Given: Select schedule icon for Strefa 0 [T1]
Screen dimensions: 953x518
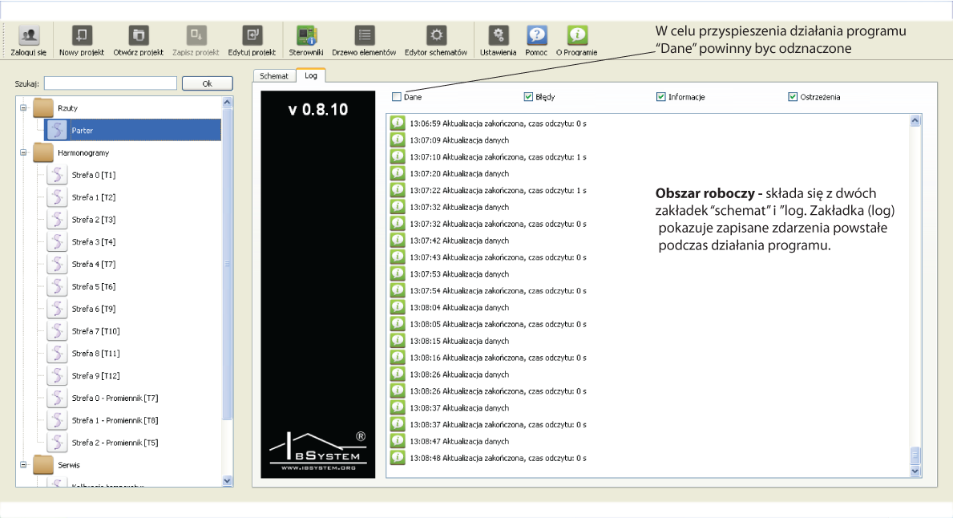Looking at the screenshot, I should [x=57, y=175].
